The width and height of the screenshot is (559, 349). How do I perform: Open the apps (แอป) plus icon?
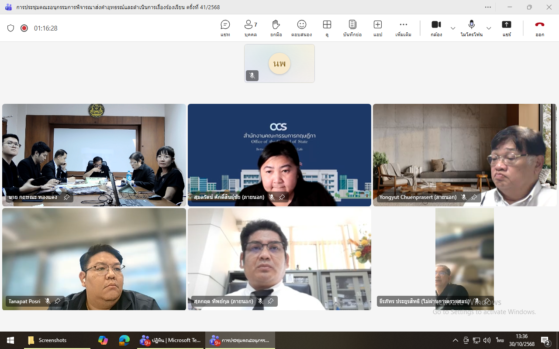378,28
